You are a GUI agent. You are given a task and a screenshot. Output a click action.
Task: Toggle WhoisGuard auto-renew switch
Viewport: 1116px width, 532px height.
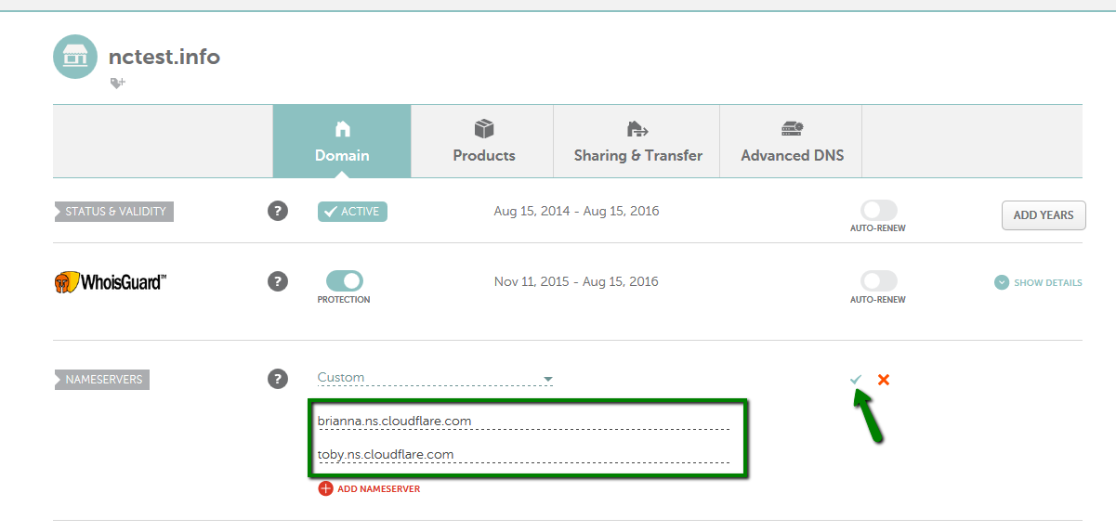point(878,281)
